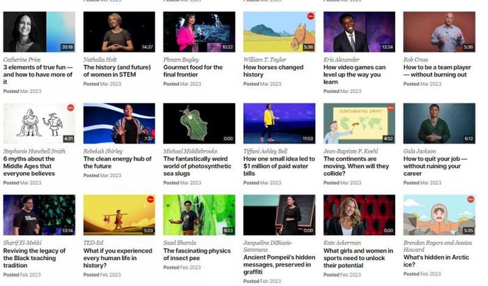The image size is (488, 286).
Task: Open the talk '3 elements of true fun'
Action: [38, 75]
